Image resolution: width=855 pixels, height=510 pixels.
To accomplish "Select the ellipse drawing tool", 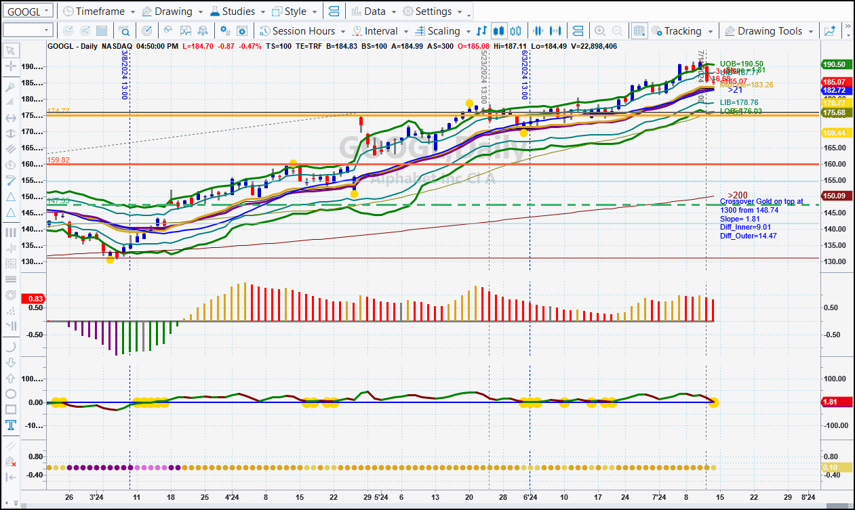I will click(x=11, y=394).
